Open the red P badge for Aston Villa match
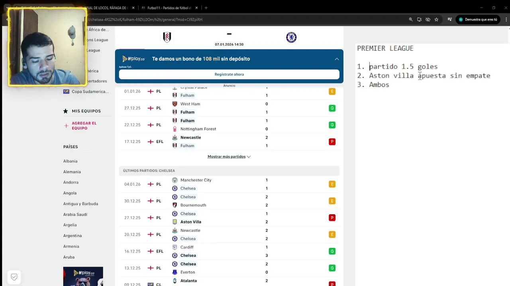 click(x=332, y=218)
